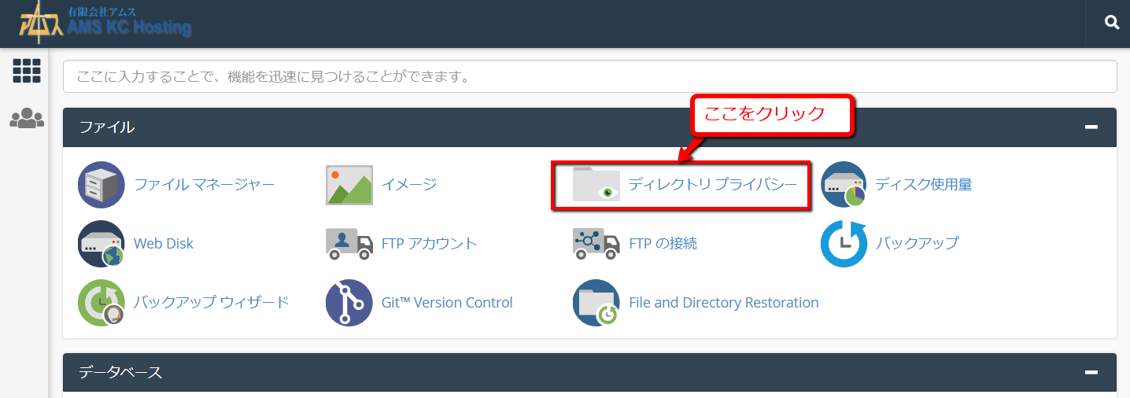The width and height of the screenshot is (1130, 398).
Task: Open the バックアップ link
Action: pos(918,243)
